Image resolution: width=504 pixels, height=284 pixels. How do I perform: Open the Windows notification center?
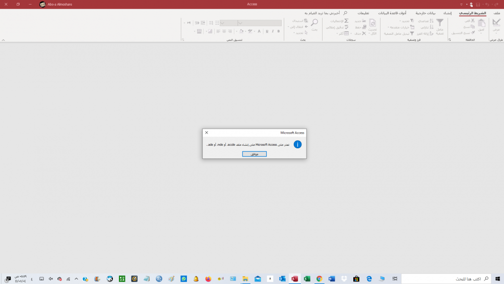click(x=8, y=279)
